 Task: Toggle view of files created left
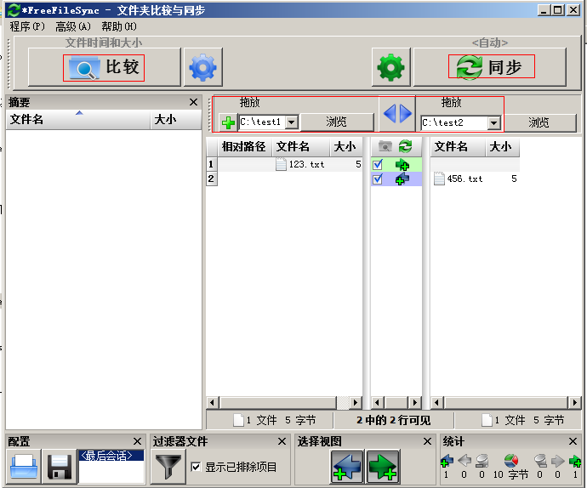click(347, 467)
